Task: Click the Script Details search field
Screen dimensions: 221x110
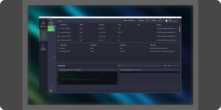Action: click(140, 66)
